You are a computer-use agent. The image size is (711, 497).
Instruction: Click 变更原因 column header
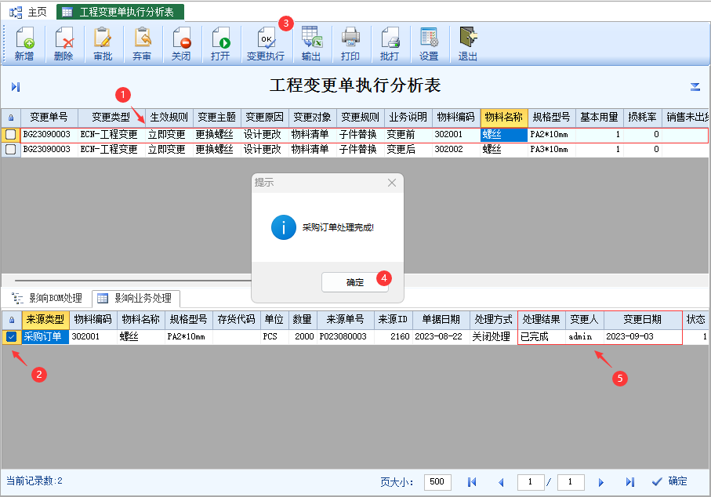point(265,118)
